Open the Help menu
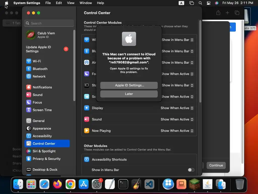Viewport: 258px width, 194px height. tap(100, 3)
